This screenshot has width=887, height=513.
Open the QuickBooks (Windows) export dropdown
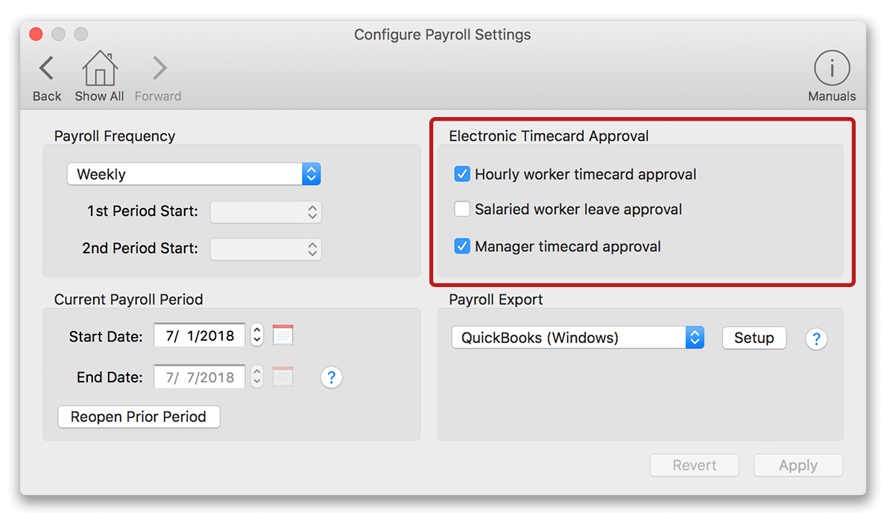pyautogui.click(x=694, y=337)
